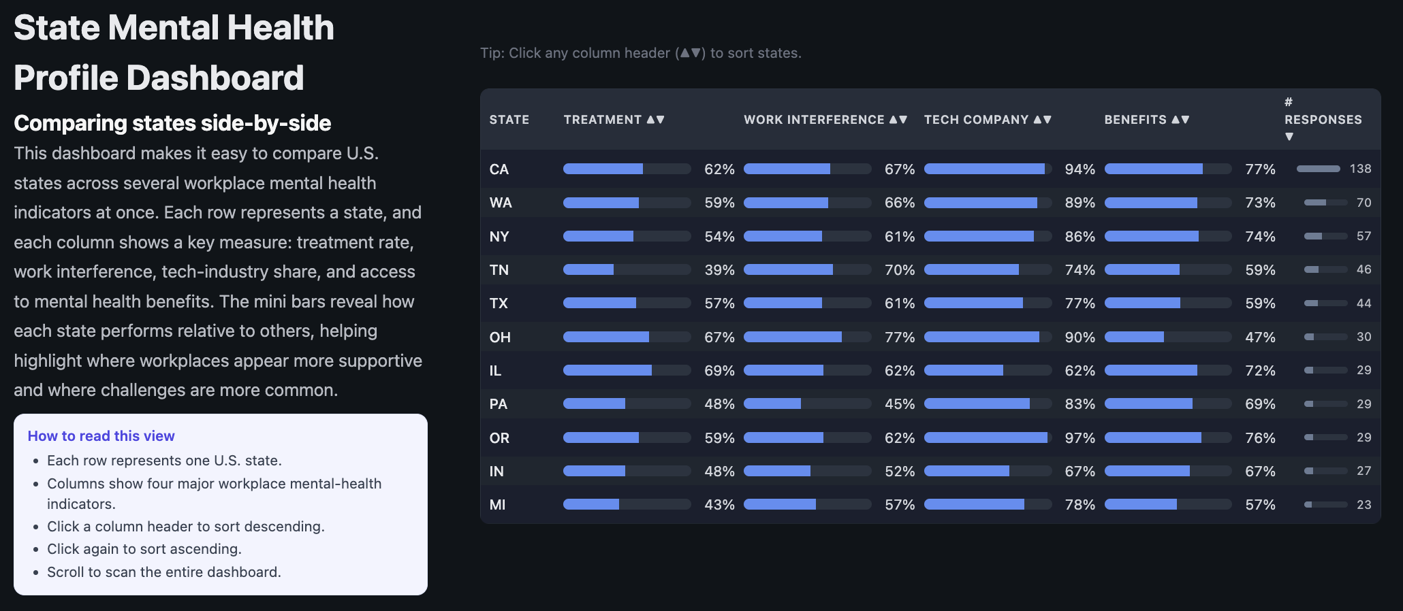This screenshot has height=611, width=1403.
Task: Select the OH state row label
Action: (x=500, y=337)
